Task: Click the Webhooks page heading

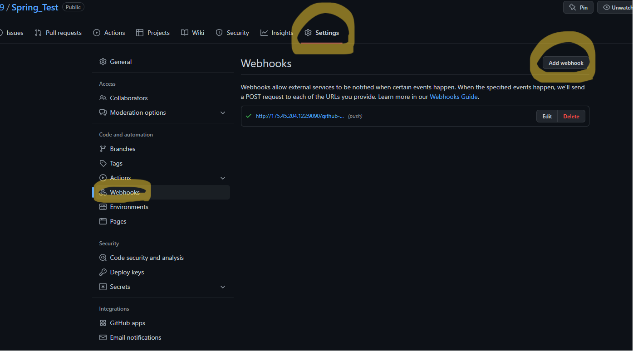Action: tap(266, 63)
